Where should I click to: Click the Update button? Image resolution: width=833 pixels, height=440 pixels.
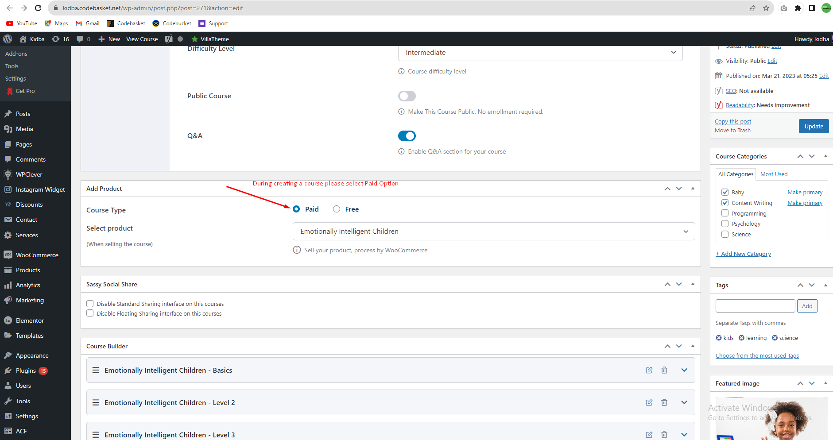pos(814,126)
